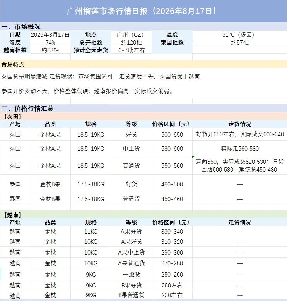Select the grade cell '一般货'

[132, 274]
